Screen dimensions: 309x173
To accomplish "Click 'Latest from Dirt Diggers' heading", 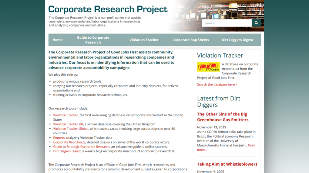I will [219, 101].
